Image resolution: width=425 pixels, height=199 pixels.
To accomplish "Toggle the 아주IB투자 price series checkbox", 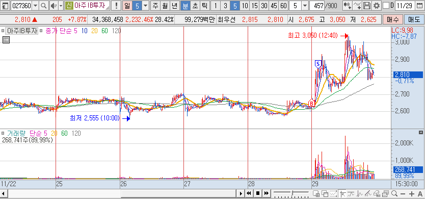I will [3, 31].
